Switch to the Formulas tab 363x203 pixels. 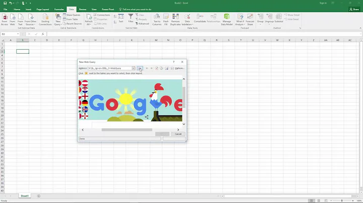click(x=59, y=10)
